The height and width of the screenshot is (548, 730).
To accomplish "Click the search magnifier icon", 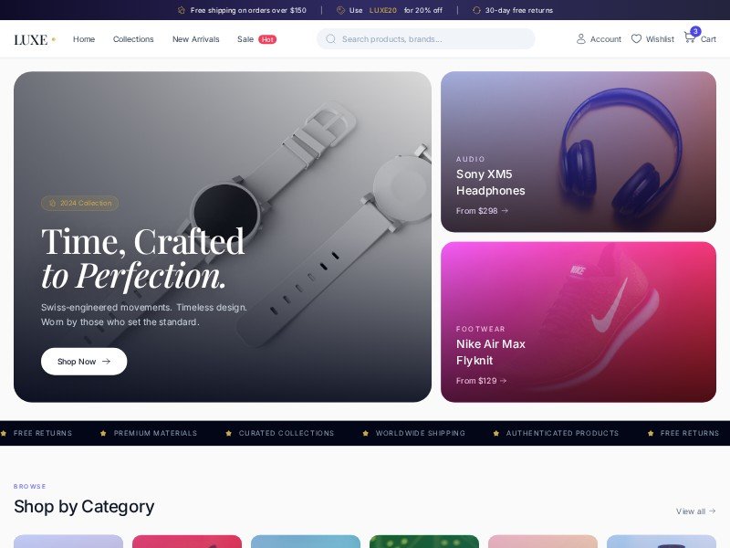I will pyautogui.click(x=330, y=38).
